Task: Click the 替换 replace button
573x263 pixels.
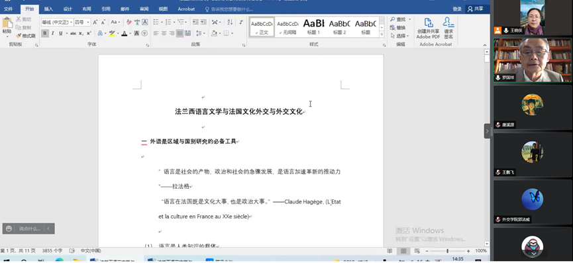Action: (398, 28)
